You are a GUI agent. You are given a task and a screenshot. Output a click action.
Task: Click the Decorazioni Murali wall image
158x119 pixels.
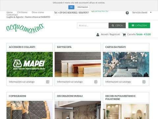(x=78, y=110)
